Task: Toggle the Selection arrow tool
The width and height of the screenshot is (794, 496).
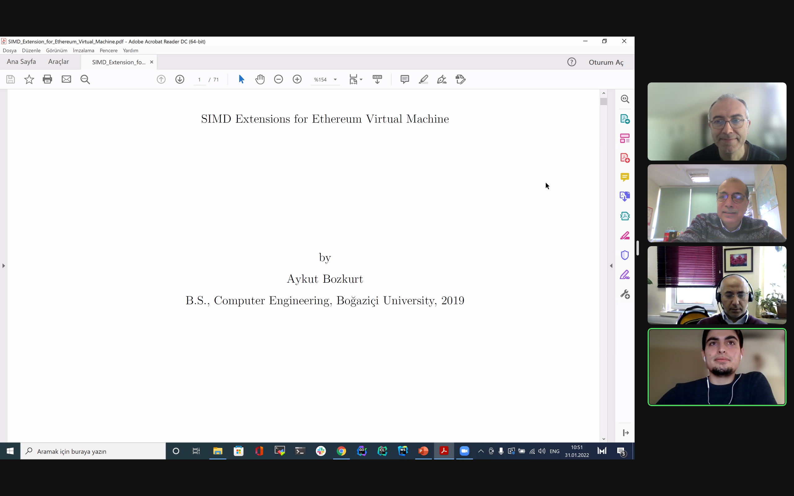Action: [241, 79]
